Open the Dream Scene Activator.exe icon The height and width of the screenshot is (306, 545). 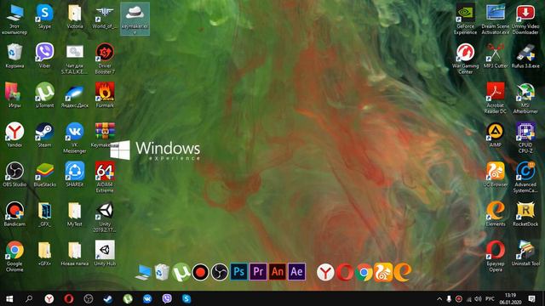point(496,19)
